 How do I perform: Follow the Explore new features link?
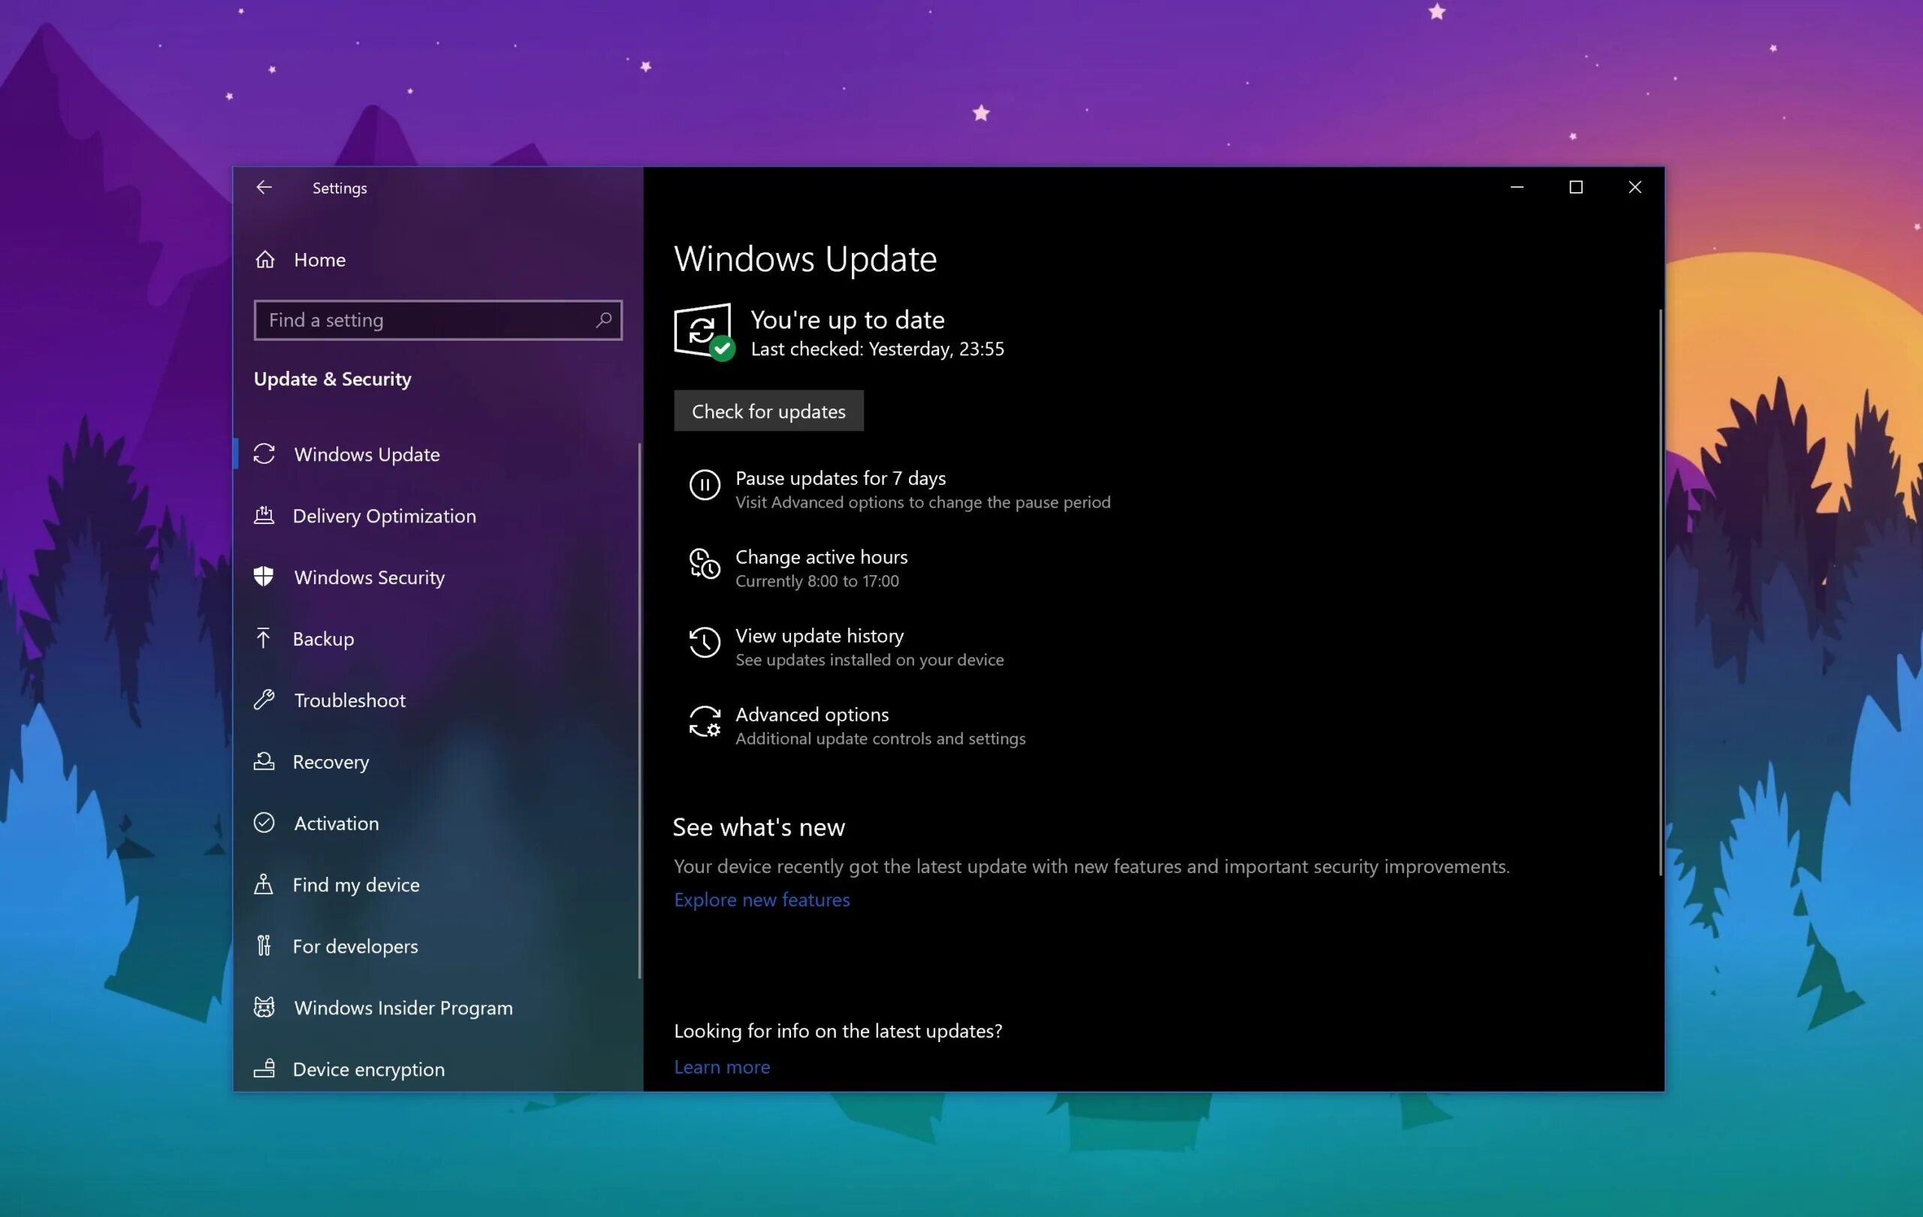761,899
